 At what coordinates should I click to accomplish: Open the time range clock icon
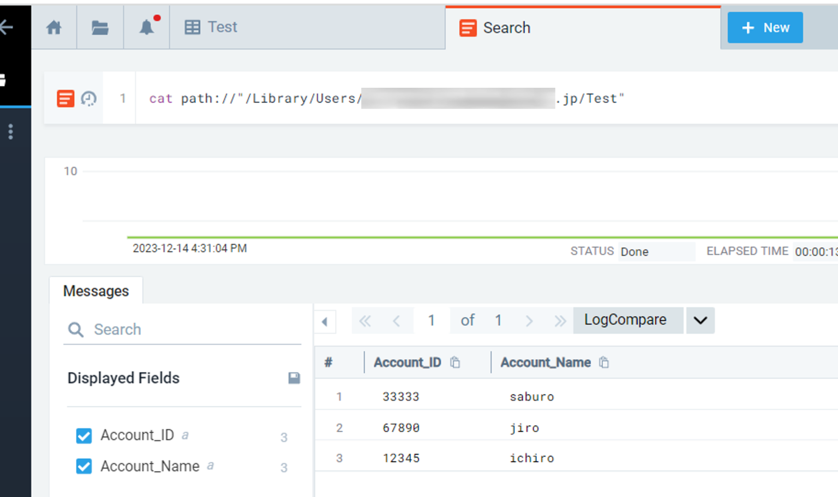87,98
